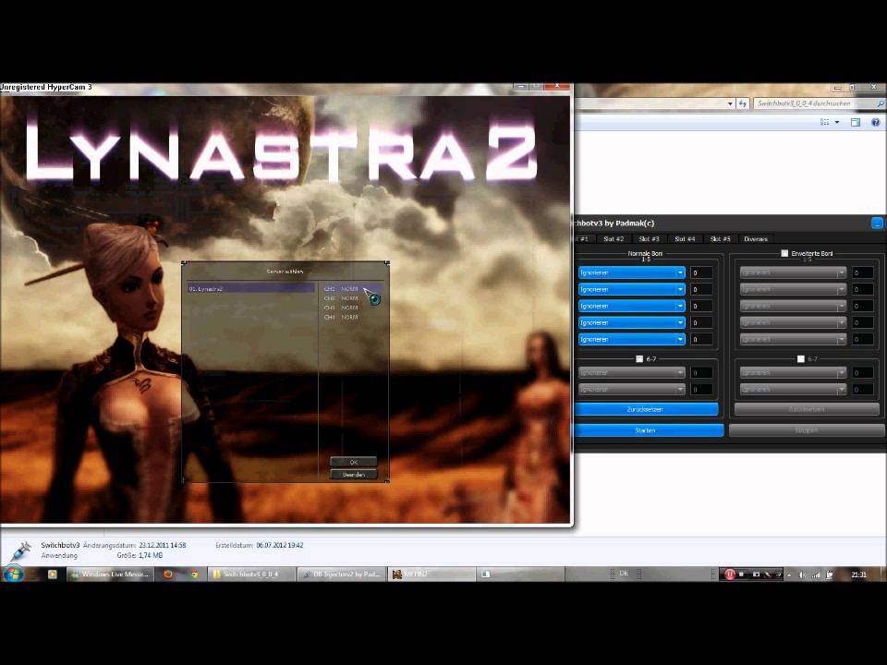
Task: Click the Windows Start orb
Action: (x=12, y=574)
